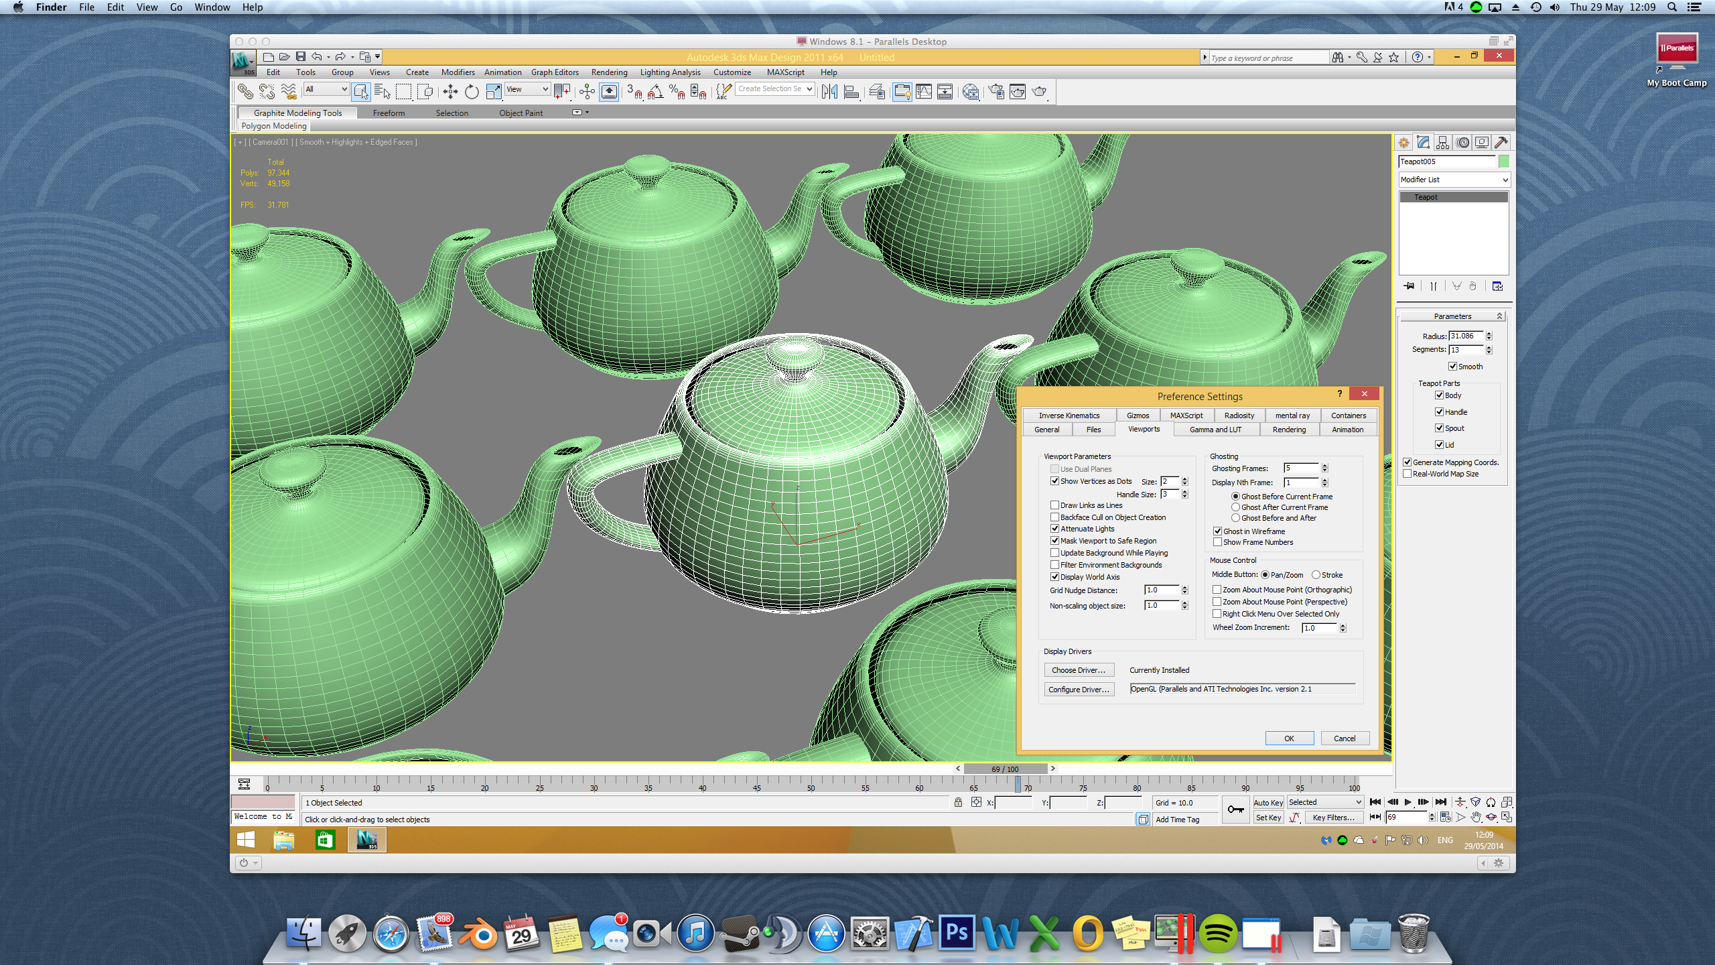
Task: Open the Freeform ribbon tab
Action: (389, 113)
